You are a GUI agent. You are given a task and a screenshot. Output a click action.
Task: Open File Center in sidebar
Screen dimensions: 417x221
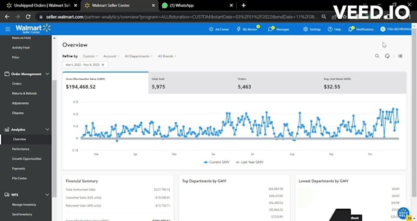[20, 178]
